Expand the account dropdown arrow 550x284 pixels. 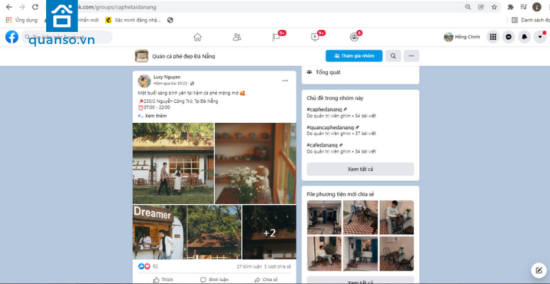(540, 37)
